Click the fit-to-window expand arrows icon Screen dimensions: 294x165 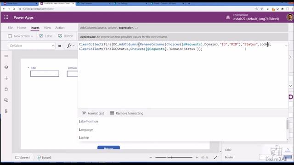[215, 158]
